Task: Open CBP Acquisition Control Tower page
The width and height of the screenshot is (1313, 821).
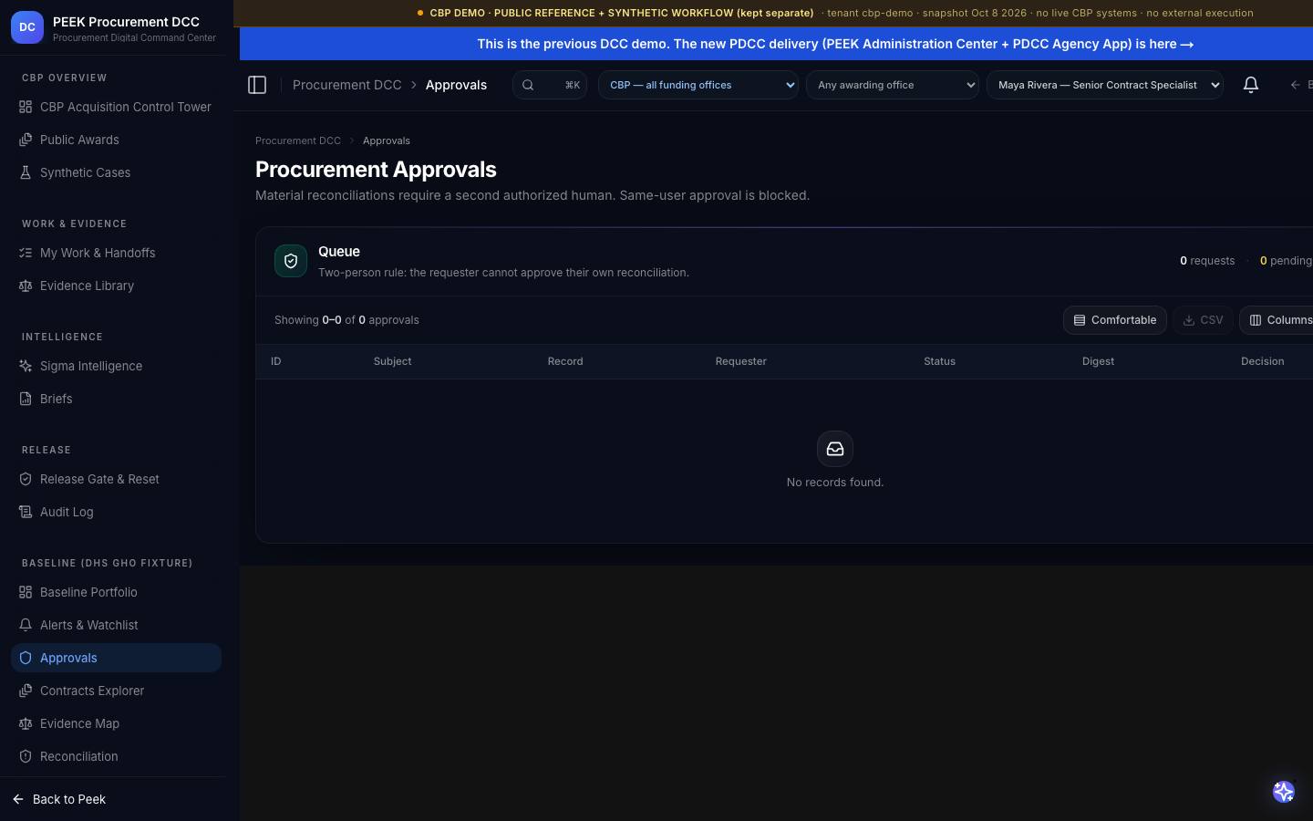Action: click(x=116, y=107)
